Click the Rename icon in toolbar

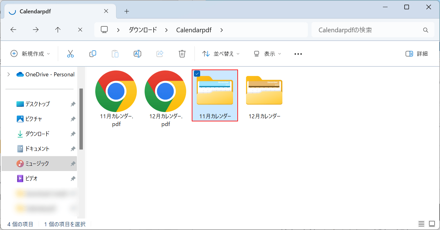(x=137, y=54)
